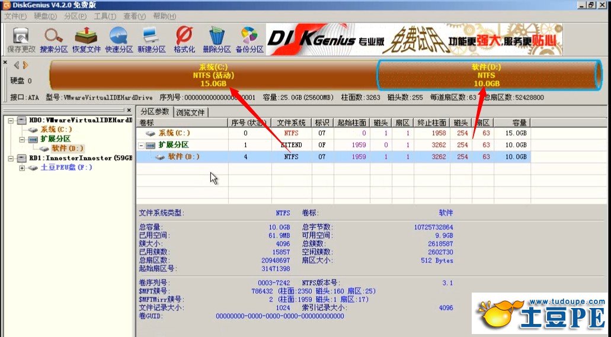
Task: Switch to the 分区参数 tab
Action: coord(155,111)
